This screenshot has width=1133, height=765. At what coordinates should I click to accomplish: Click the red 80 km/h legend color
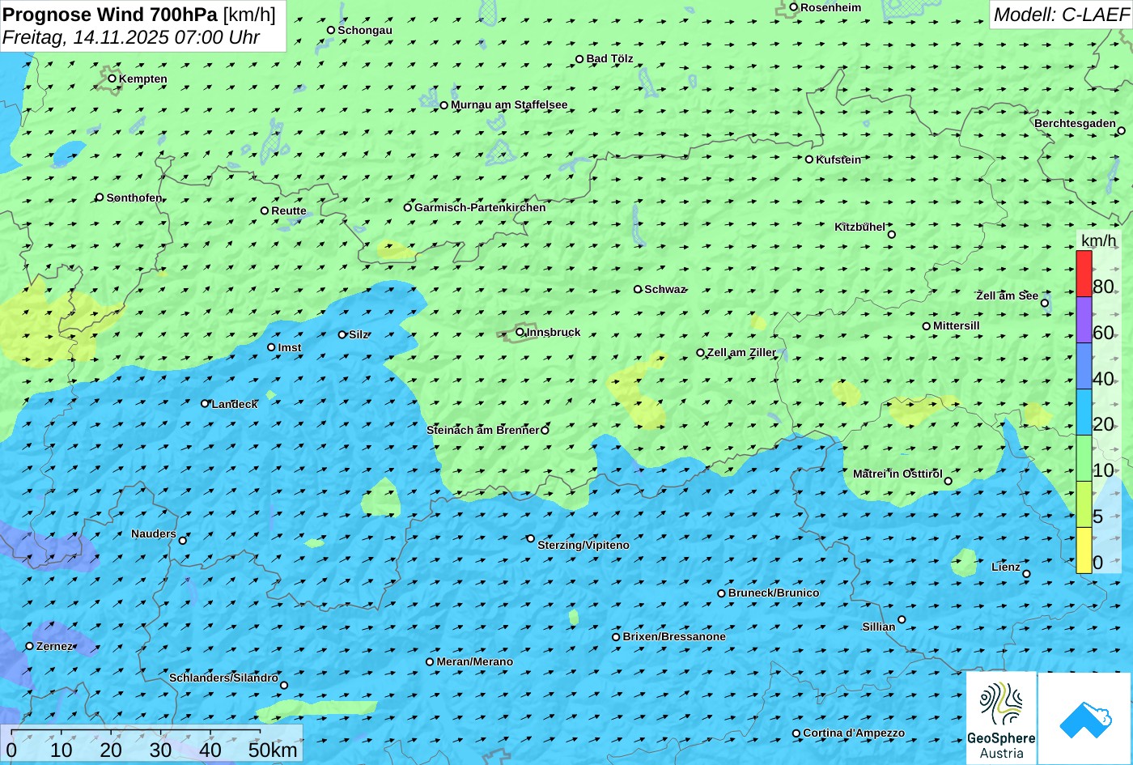[x=1084, y=274]
